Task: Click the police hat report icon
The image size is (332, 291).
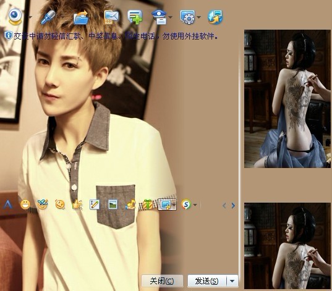Action: (160, 17)
